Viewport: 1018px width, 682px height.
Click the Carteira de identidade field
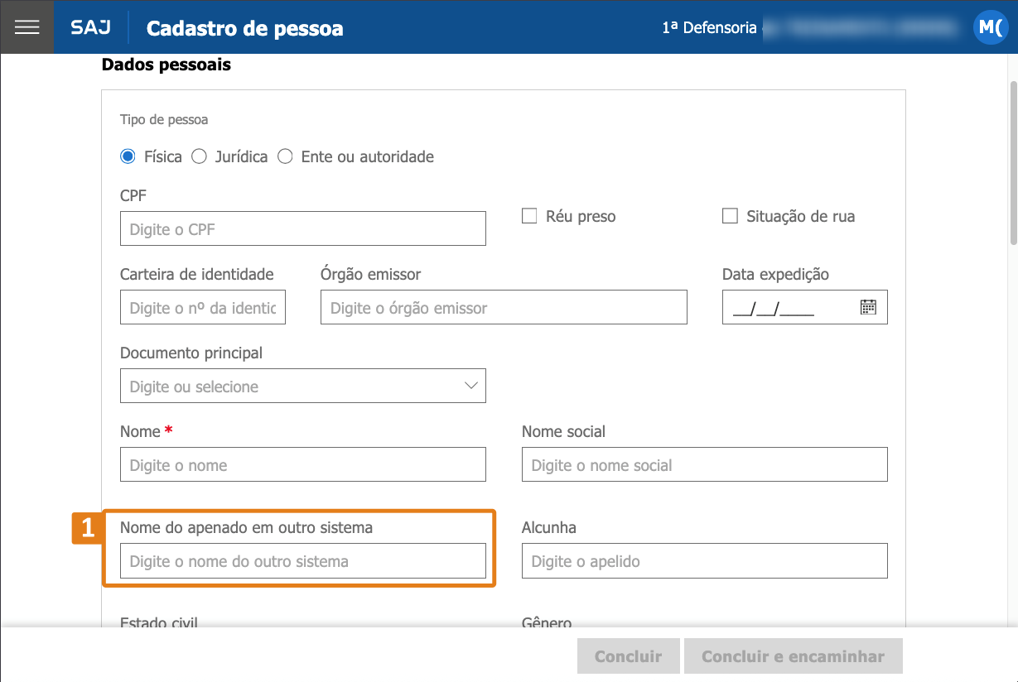(x=203, y=307)
